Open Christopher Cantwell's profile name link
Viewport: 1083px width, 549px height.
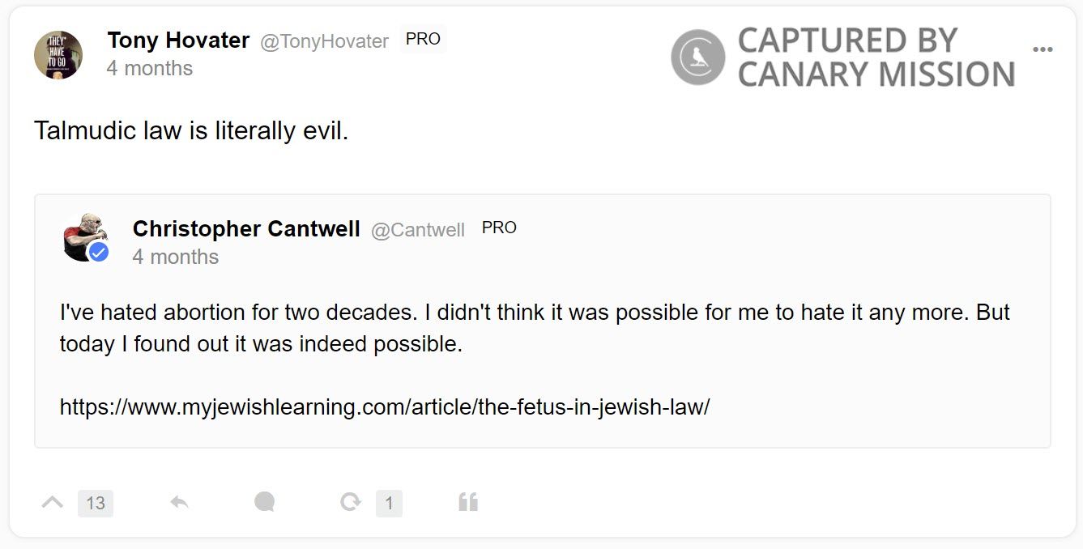[246, 229]
